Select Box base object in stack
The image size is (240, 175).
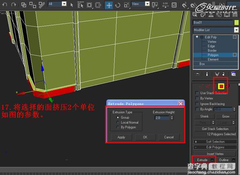[x=202, y=64]
